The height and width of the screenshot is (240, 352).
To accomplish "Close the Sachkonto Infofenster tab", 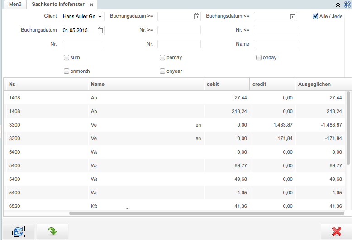I will pyautogui.click(x=91, y=5).
